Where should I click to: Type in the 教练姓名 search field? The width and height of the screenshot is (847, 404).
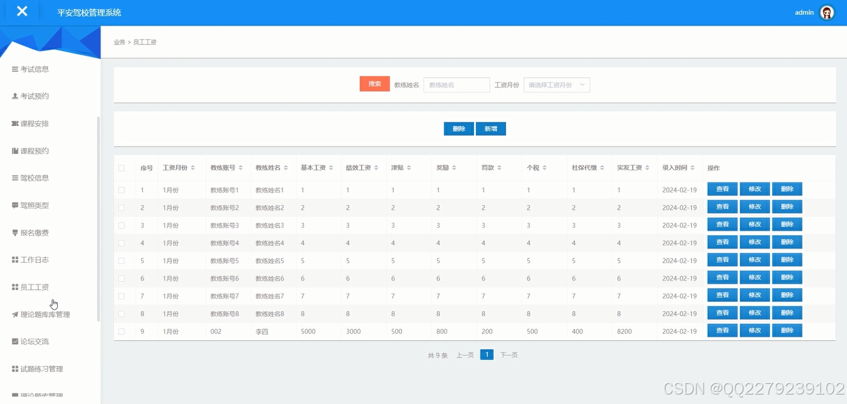(456, 84)
